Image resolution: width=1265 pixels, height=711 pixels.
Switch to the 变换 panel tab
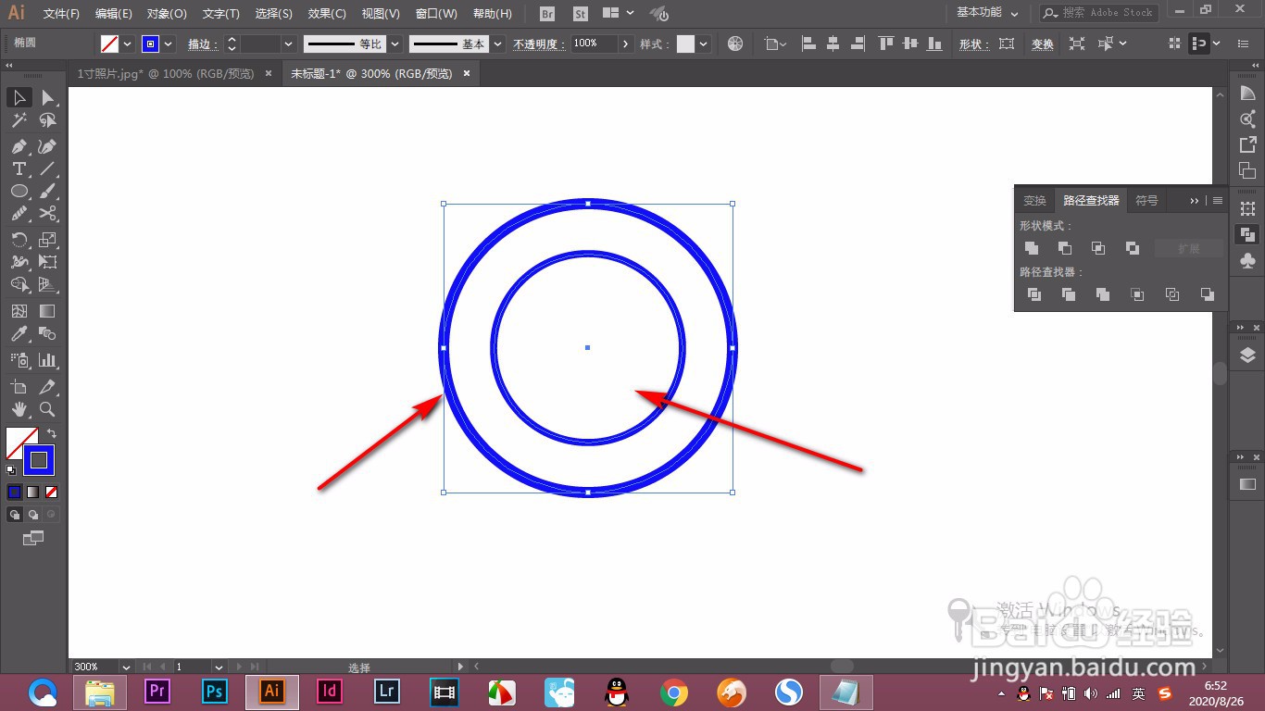pyautogui.click(x=1034, y=200)
